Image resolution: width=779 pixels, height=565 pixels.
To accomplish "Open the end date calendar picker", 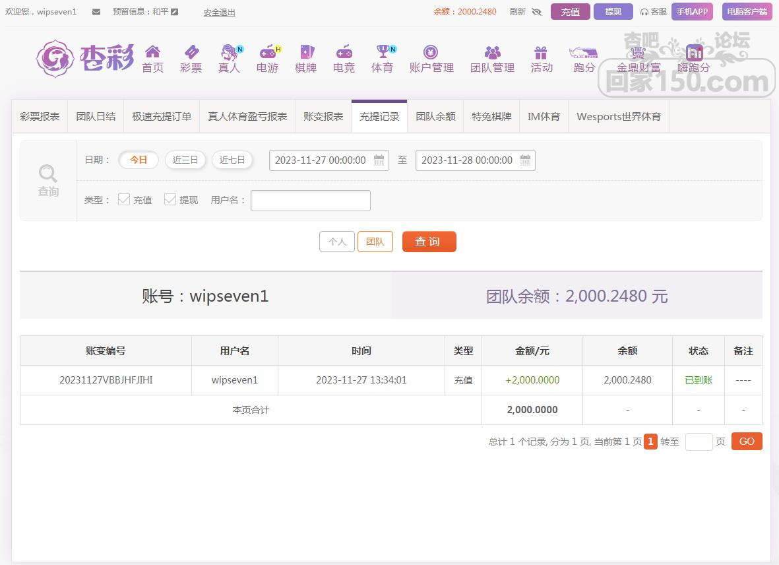I will (525, 160).
